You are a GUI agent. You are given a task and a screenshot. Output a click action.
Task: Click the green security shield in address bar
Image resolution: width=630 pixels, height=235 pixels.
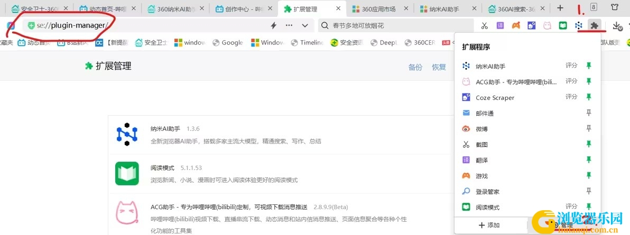click(x=31, y=26)
